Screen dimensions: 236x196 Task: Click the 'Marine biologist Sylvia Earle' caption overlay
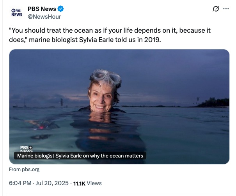(80, 156)
